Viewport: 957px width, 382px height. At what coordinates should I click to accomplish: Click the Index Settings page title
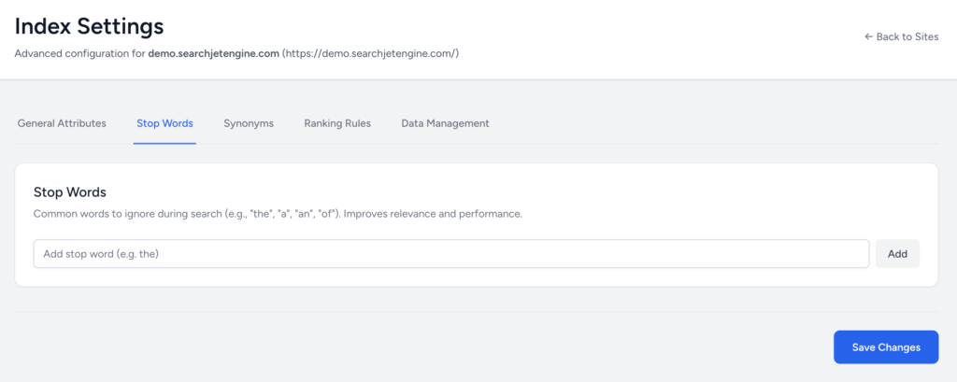89,26
